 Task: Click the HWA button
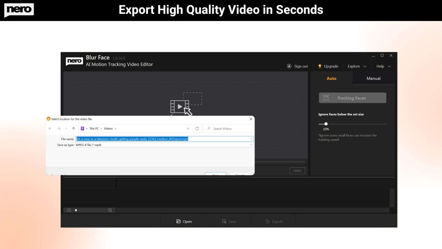[297, 170]
